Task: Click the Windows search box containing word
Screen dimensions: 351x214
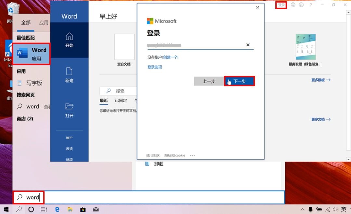Action: click(149, 197)
